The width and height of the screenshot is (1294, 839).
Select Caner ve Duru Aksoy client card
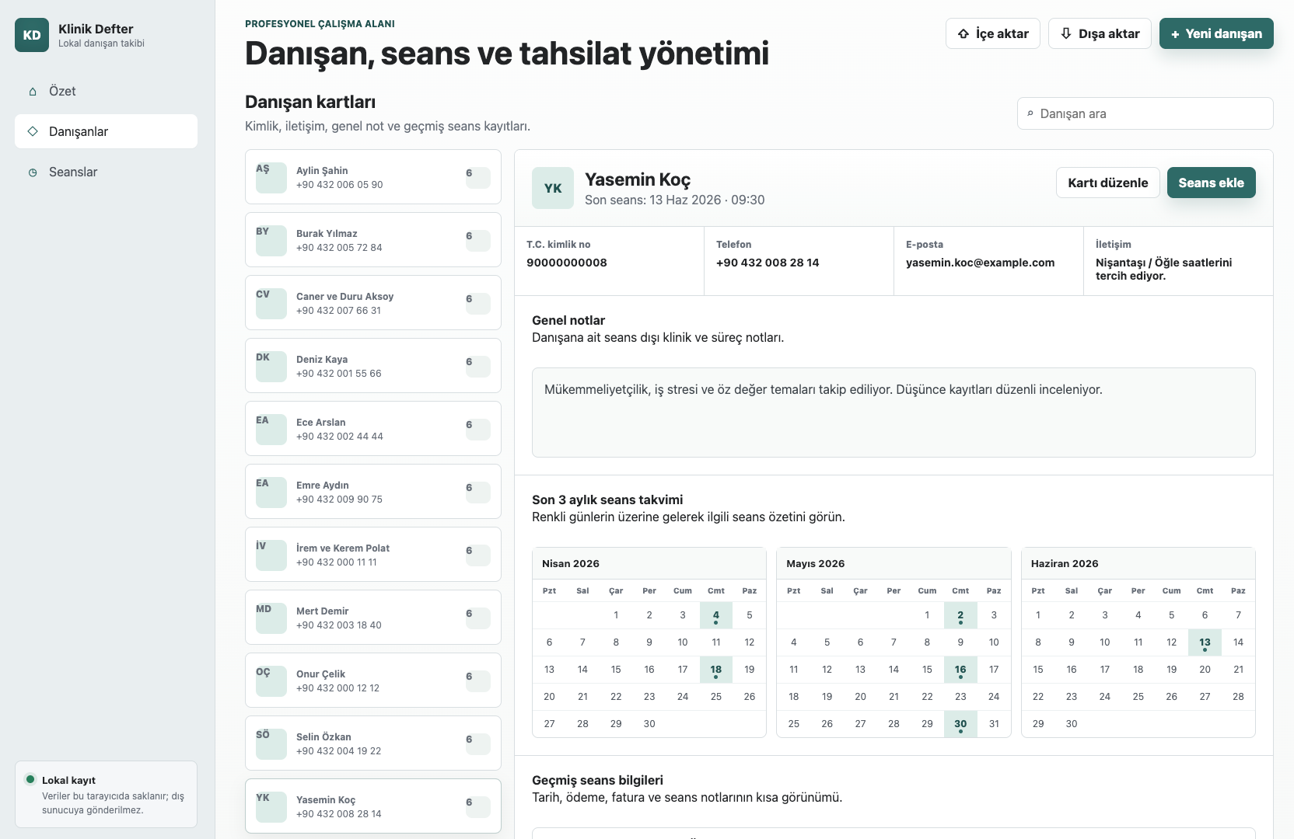coord(373,303)
